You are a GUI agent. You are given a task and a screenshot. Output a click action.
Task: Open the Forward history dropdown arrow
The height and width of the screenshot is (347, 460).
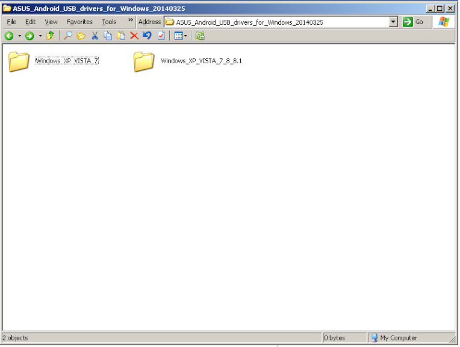pyautogui.click(x=40, y=36)
